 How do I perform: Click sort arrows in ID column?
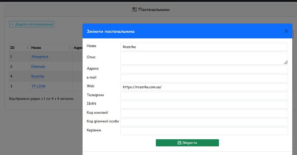tap(28, 48)
